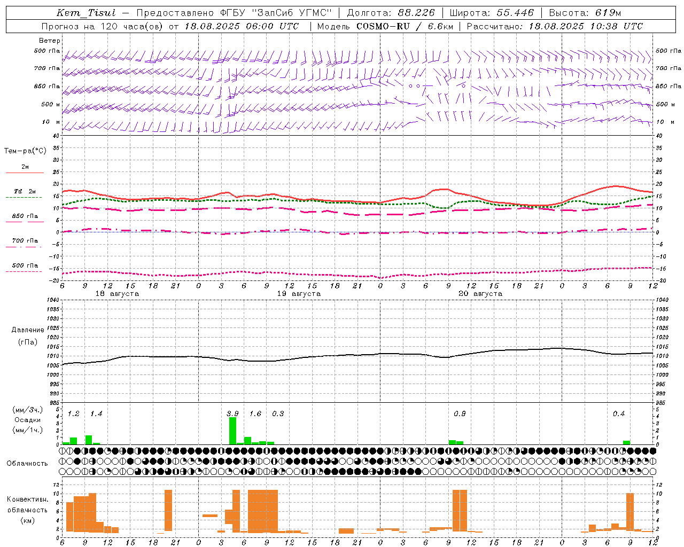Click the precipitation value '1.2'
This screenshot has height=547, width=684.
74,413
